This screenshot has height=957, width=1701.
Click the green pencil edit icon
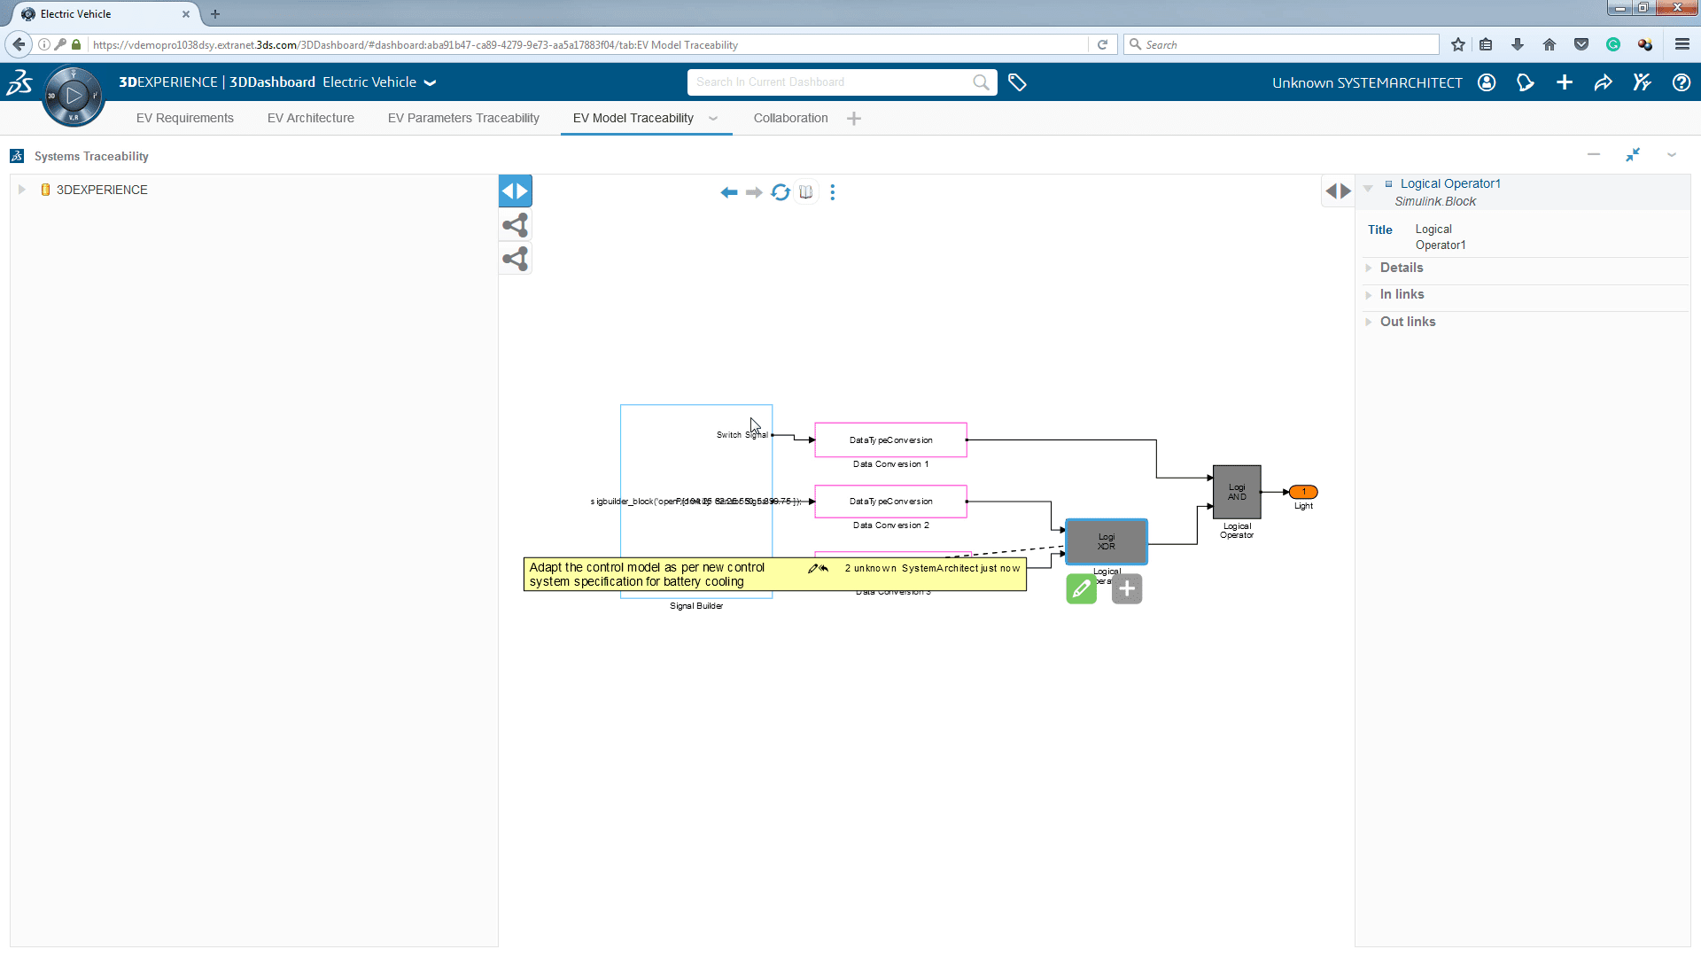pos(1081,589)
